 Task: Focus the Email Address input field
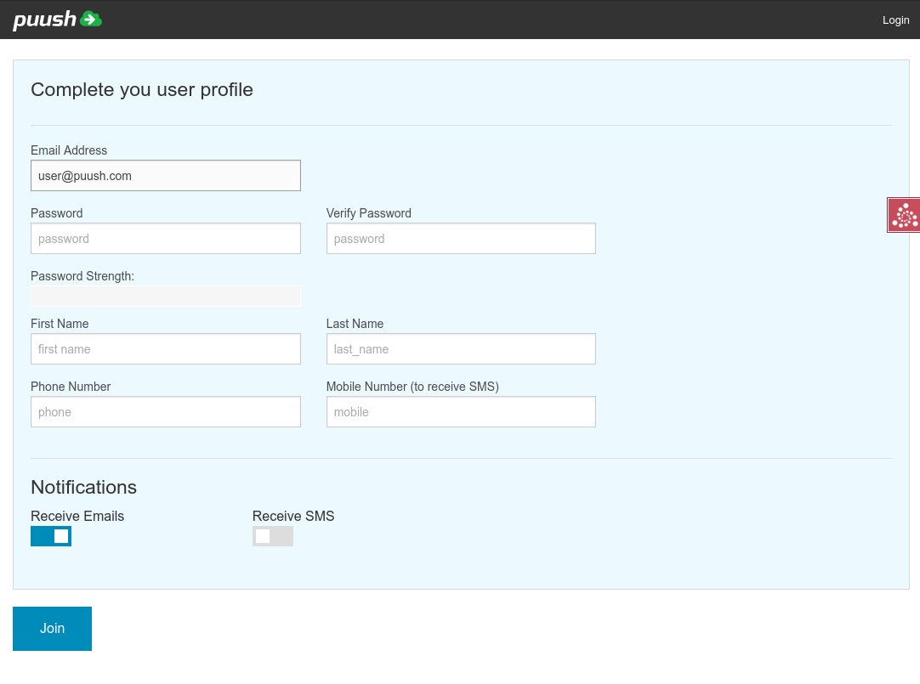pyautogui.click(x=165, y=176)
